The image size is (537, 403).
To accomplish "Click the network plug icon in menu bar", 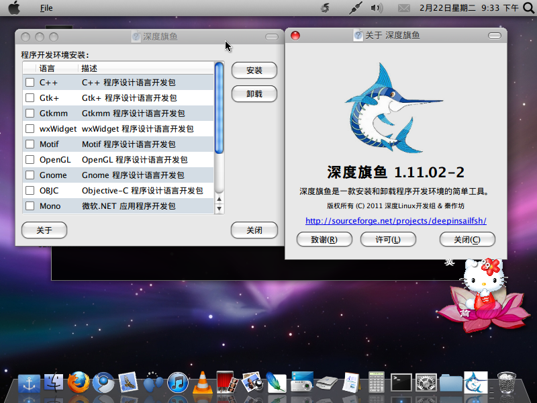I will click(356, 8).
